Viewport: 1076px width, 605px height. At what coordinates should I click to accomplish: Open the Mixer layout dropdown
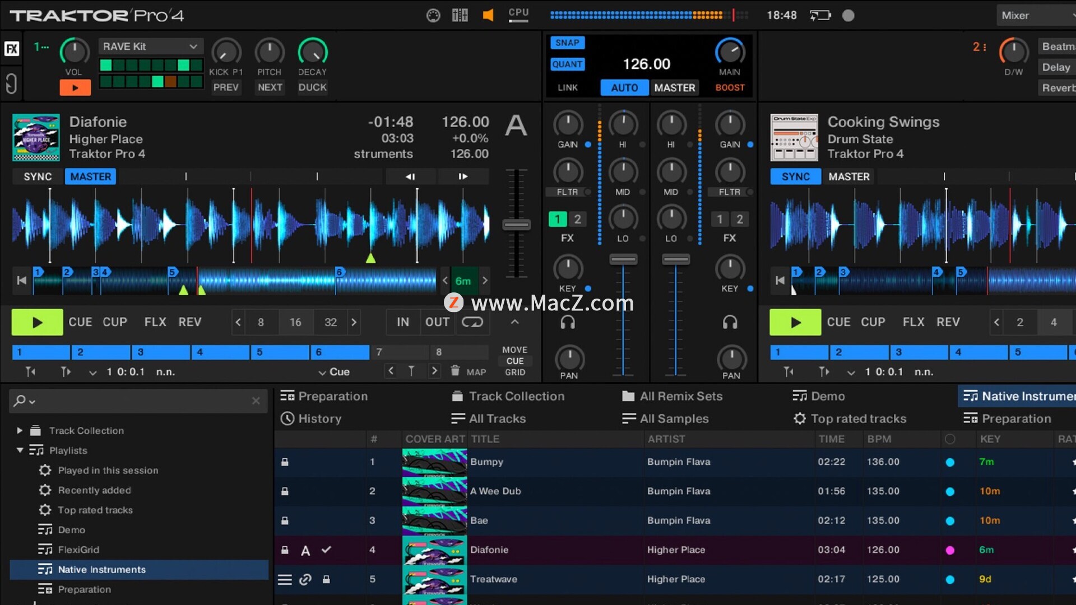click(x=1037, y=16)
